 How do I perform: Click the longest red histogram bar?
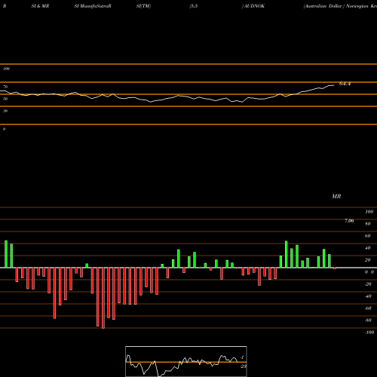tap(103, 298)
